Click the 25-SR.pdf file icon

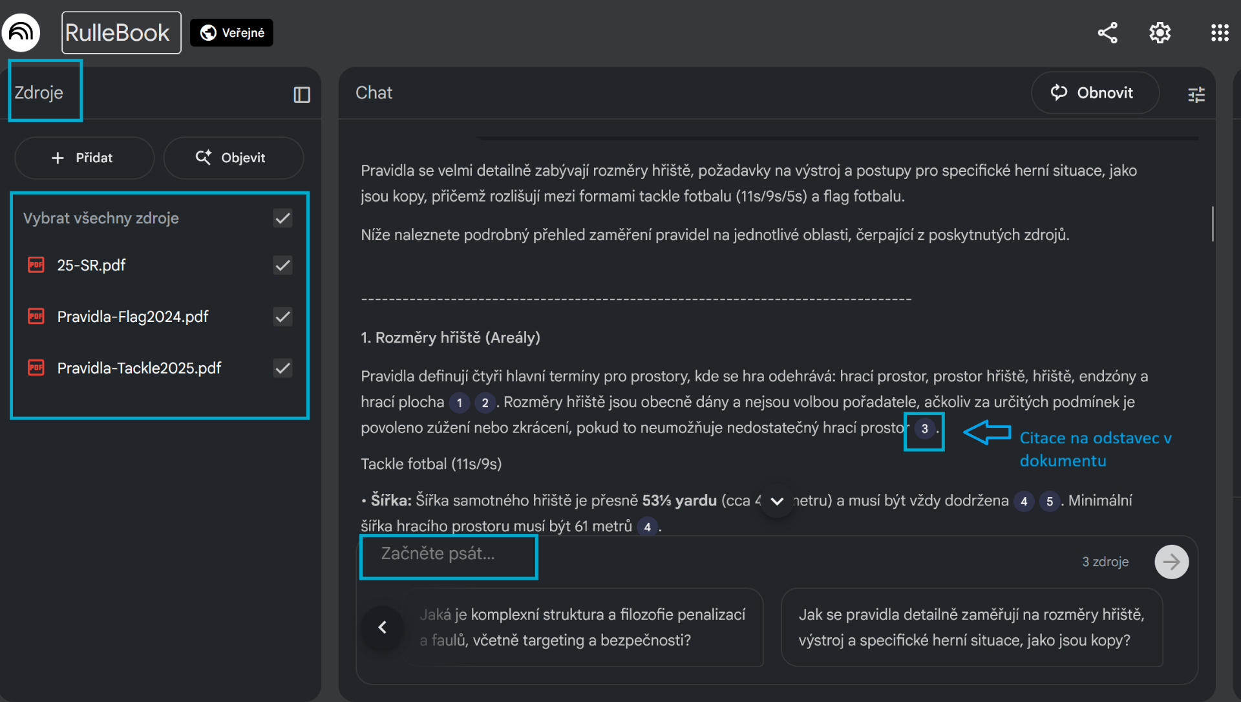[36, 265]
